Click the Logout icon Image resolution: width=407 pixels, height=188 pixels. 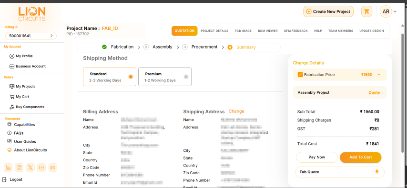pyautogui.click(x=4, y=179)
